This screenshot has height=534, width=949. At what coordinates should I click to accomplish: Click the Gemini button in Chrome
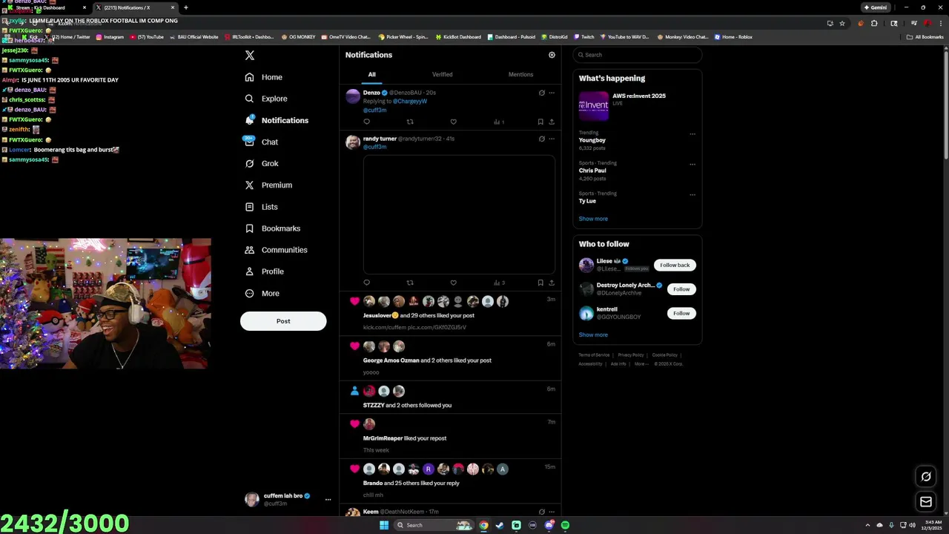pyautogui.click(x=876, y=7)
